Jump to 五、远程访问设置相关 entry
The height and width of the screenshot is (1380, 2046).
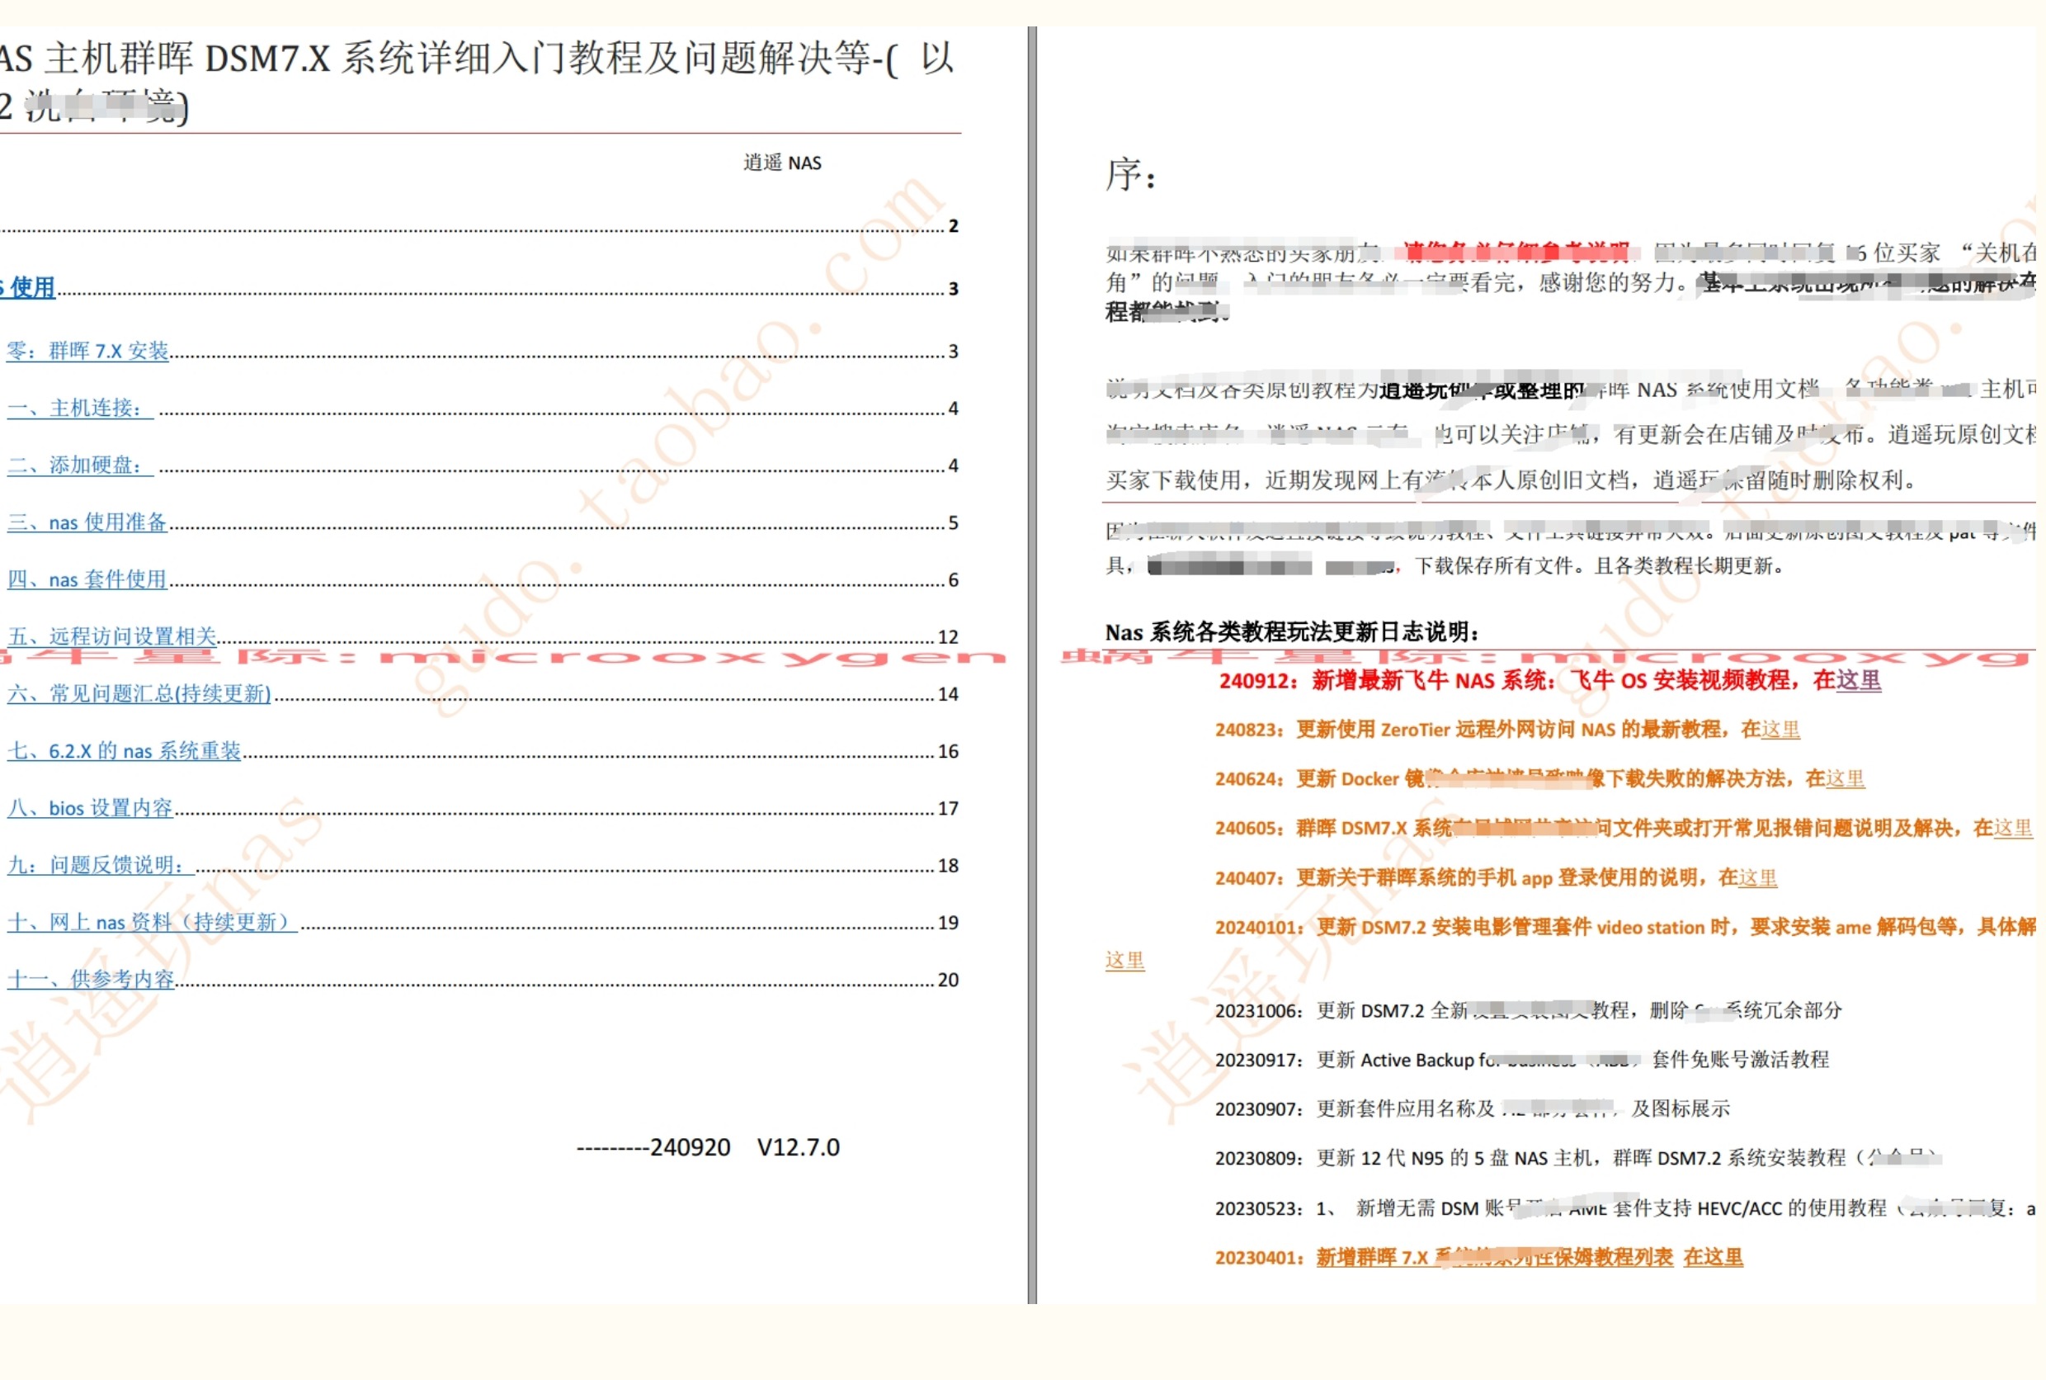111,636
